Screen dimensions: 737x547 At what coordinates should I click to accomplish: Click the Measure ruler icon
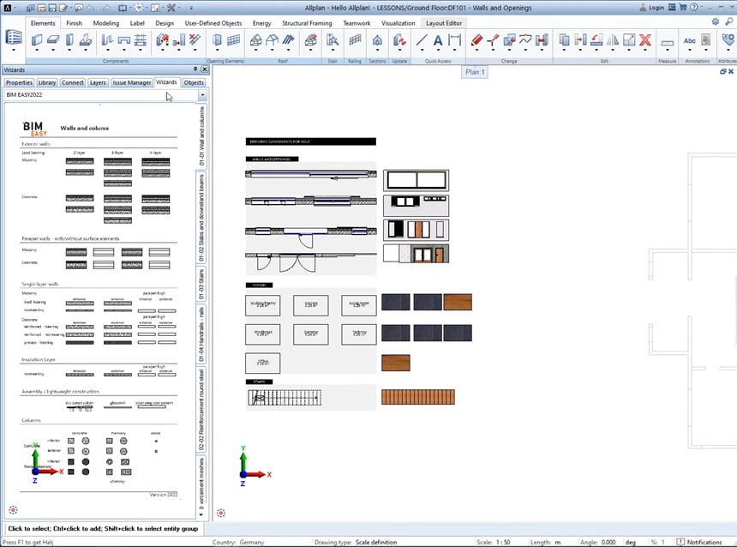pyautogui.click(x=667, y=42)
